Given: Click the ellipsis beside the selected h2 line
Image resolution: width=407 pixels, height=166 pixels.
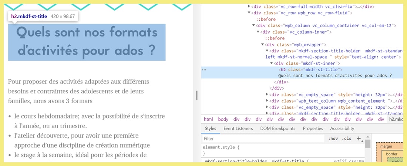Looking at the screenshot, I should click(x=204, y=70).
